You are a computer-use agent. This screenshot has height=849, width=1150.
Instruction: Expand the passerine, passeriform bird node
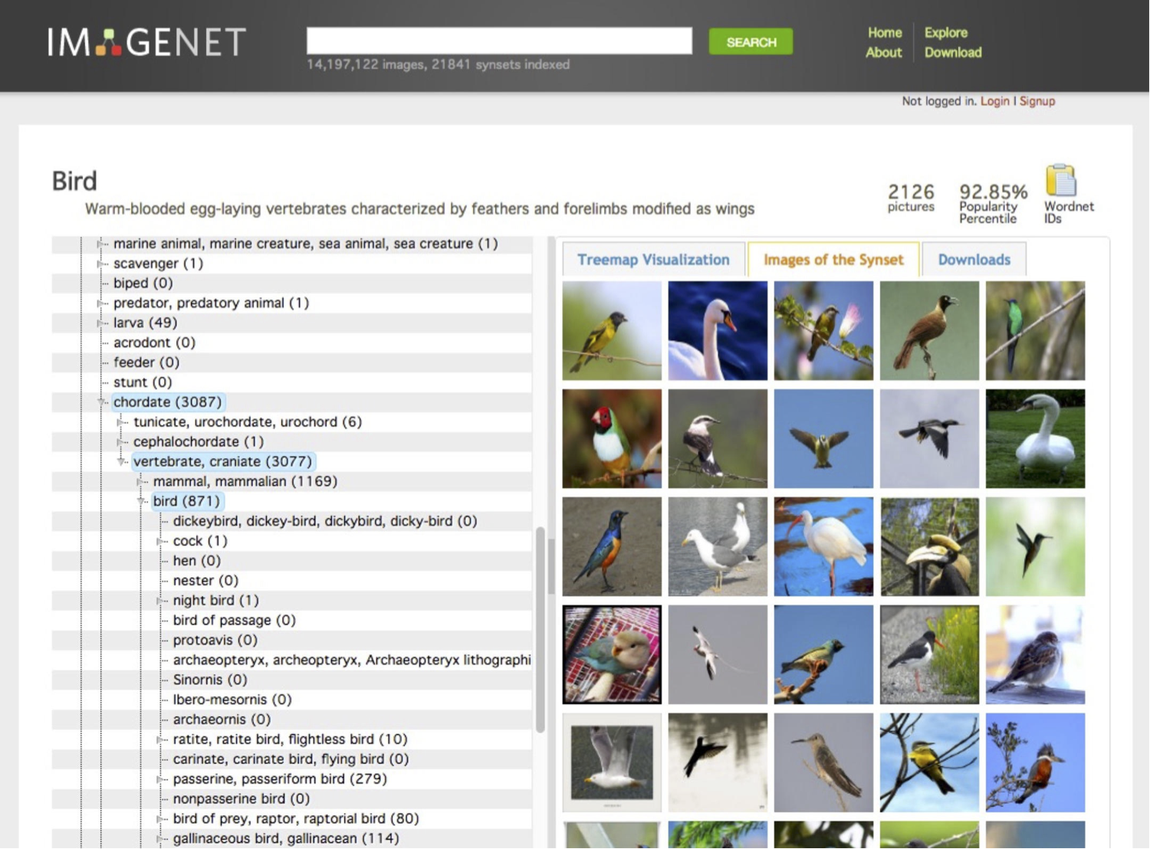pos(161,779)
